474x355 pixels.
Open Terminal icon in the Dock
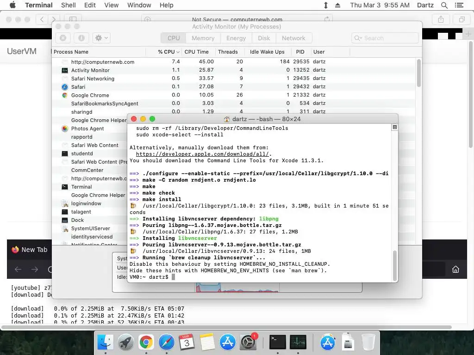[278, 343]
